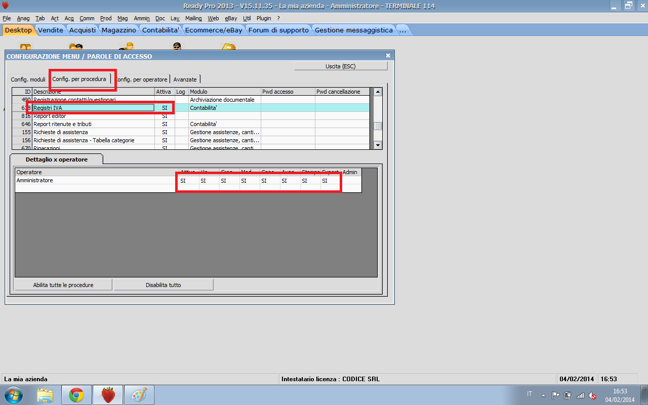Click the Pwd cancellazione column header
The width and height of the screenshot is (648, 405).
pos(342,92)
